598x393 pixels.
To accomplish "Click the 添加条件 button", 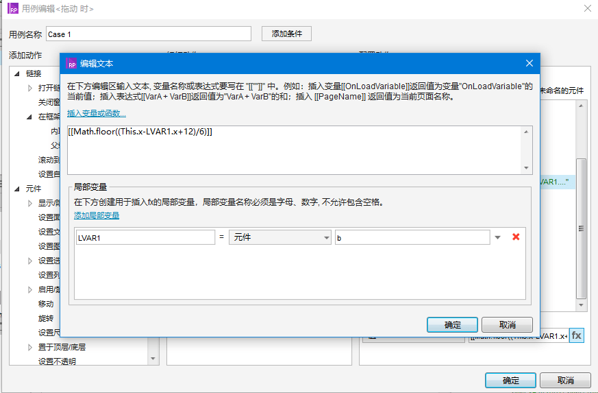I will 286,34.
